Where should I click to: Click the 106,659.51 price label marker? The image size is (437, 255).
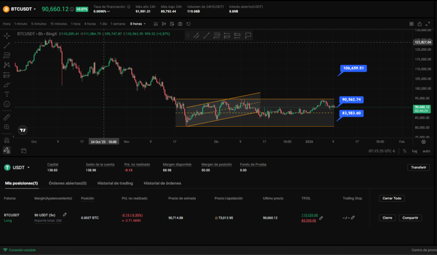click(x=353, y=68)
